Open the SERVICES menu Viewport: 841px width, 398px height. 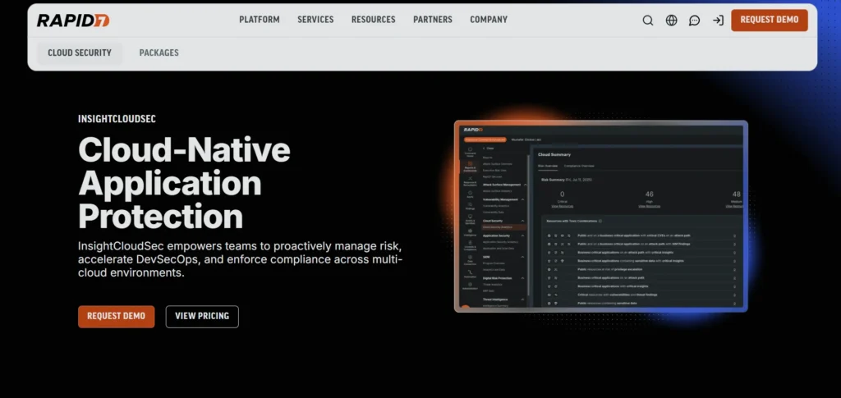[315, 20]
